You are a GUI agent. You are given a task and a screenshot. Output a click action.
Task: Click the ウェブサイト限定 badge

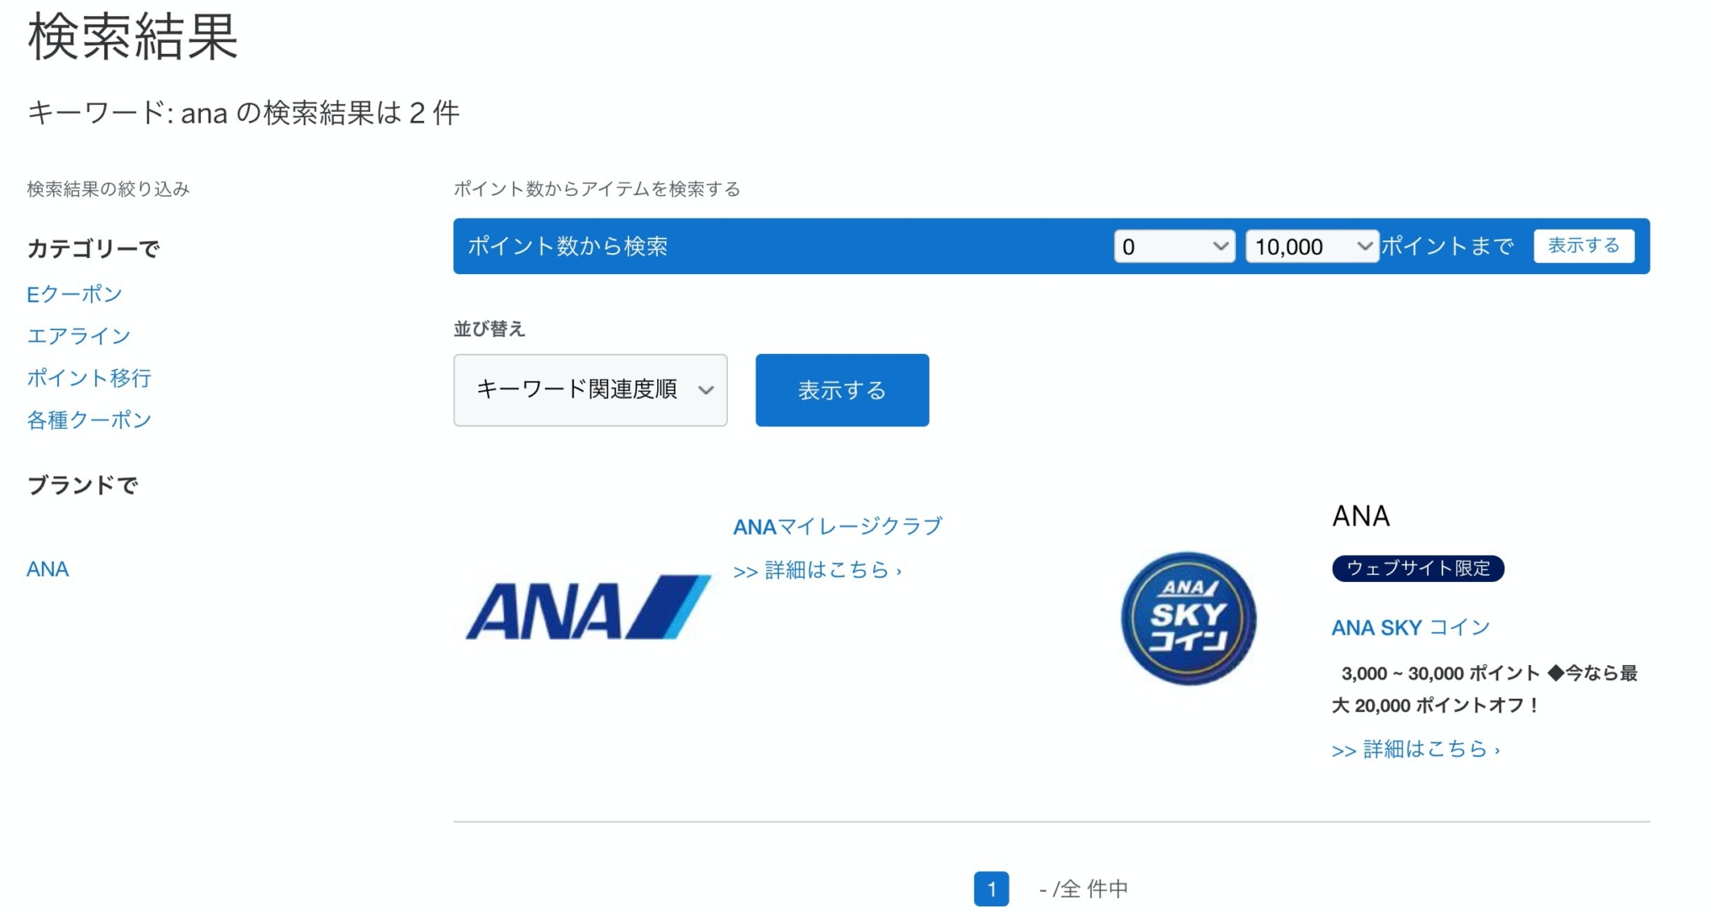(1418, 568)
